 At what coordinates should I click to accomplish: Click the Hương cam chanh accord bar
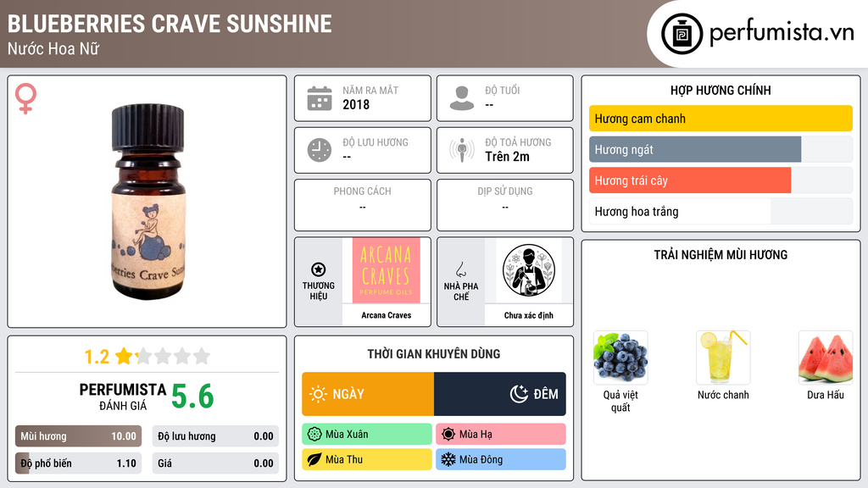tap(721, 119)
